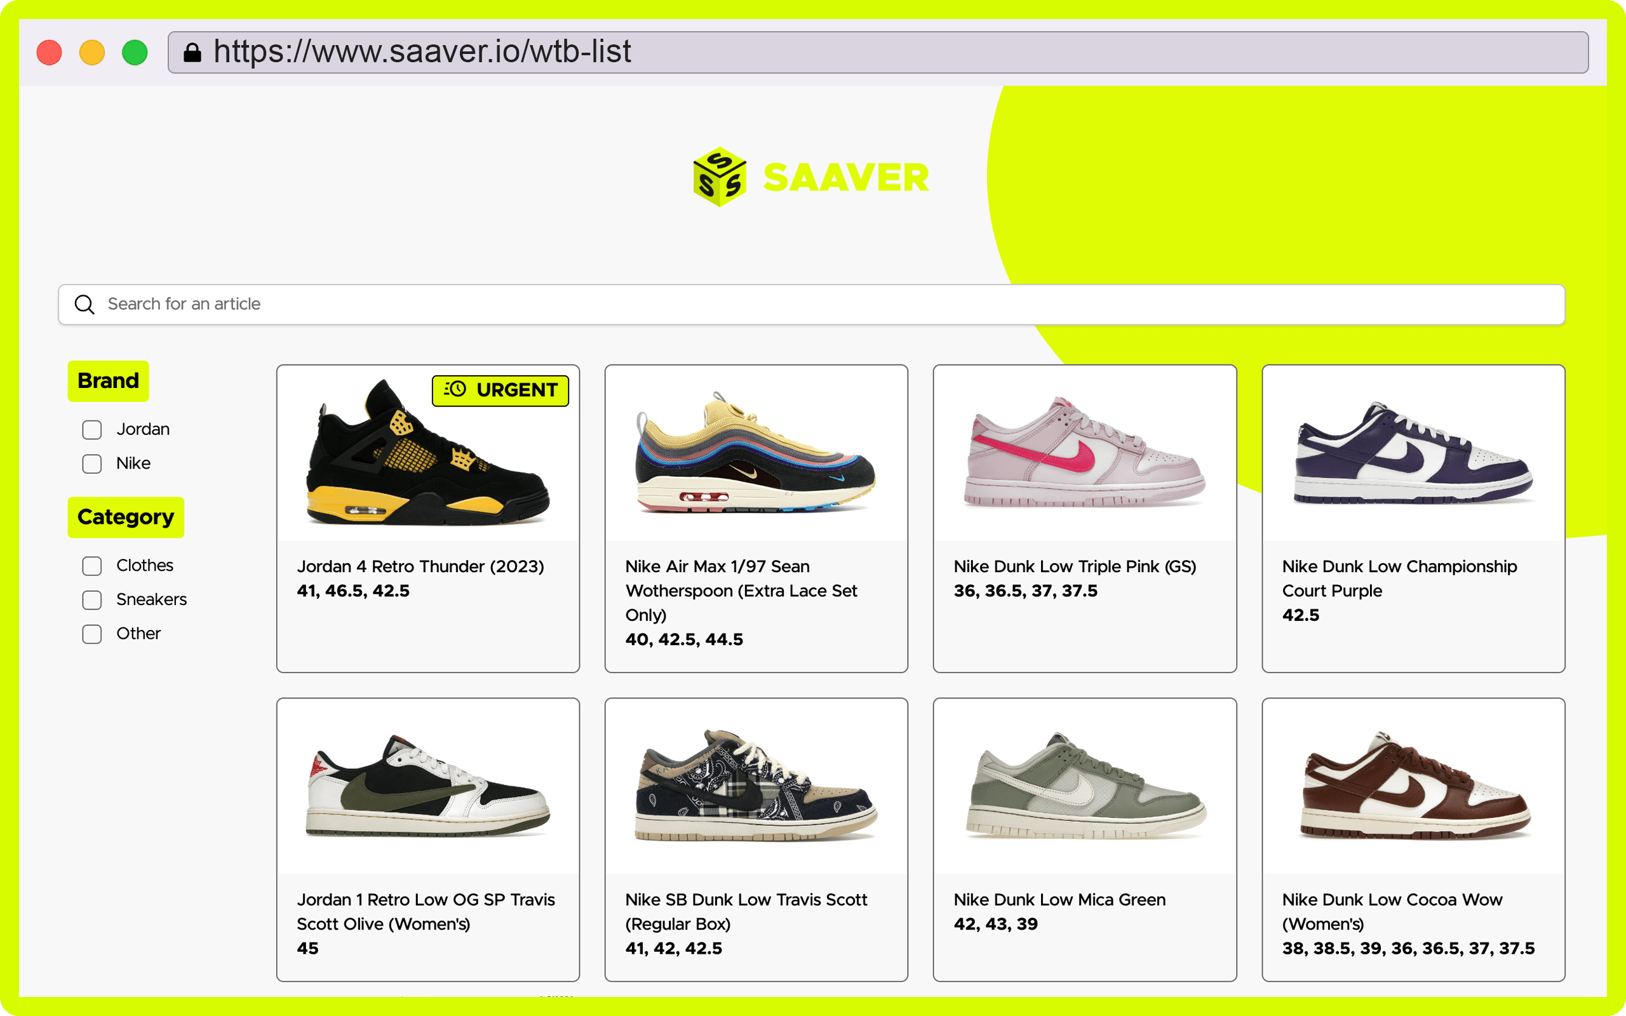Click the search magnifier icon
Image resolution: width=1626 pixels, height=1016 pixels.
(84, 304)
